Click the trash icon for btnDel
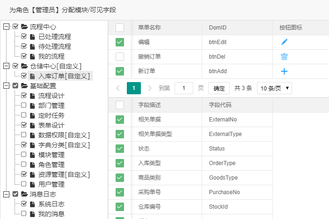The image size is (329, 219). (284, 57)
